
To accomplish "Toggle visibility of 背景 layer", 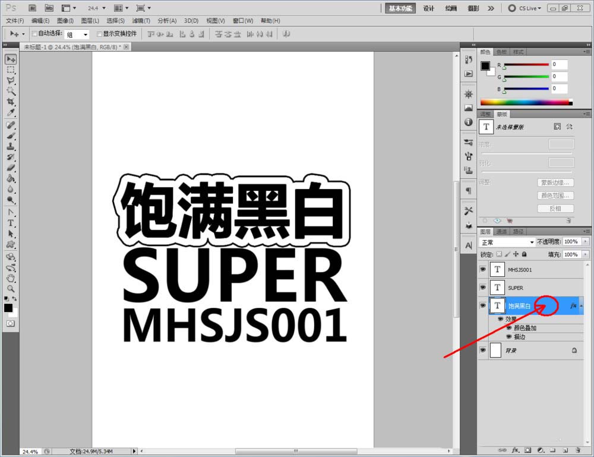I will (483, 350).
